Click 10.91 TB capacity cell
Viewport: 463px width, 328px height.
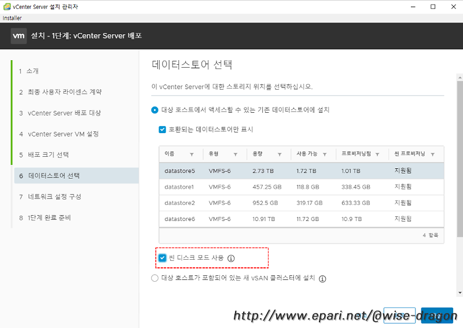[264, 219]
